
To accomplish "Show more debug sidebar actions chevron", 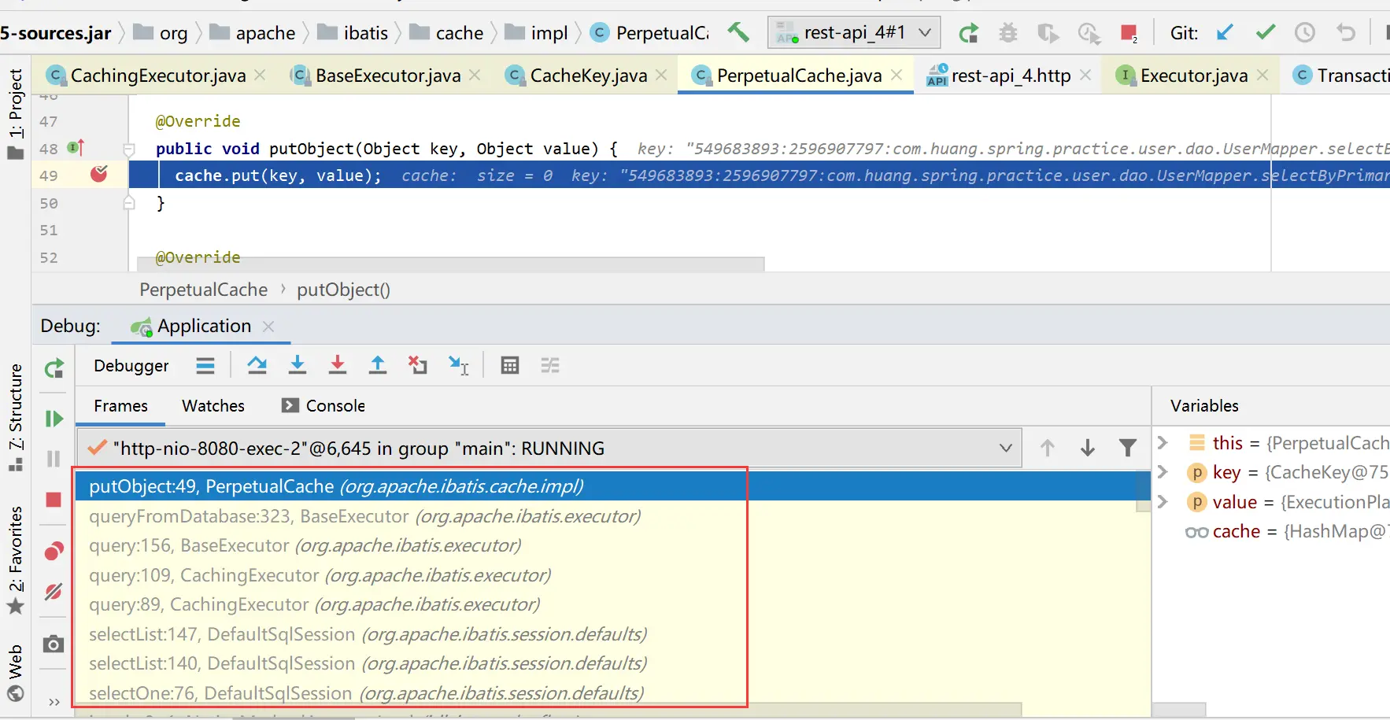I will click(54, 702).
